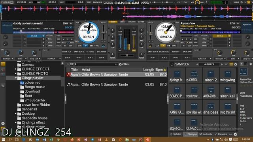The image size is (253, 142).
Task: Click the deck 1 headphone cue icon below pitch
Action: click(x=104, y=46)
